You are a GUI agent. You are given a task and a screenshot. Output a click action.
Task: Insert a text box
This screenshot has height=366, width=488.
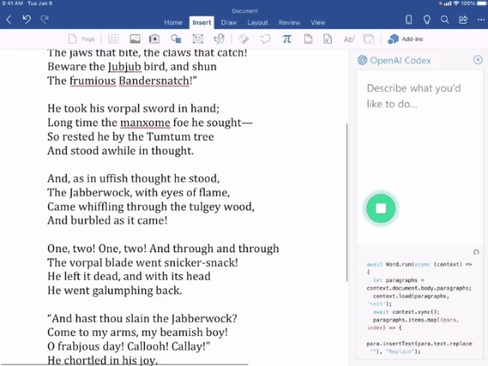(x=198, y=39)
